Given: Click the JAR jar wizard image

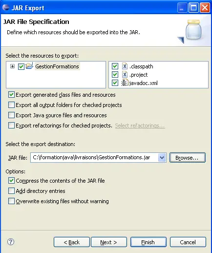Looking at the screenshot, I should pos(191,31).
